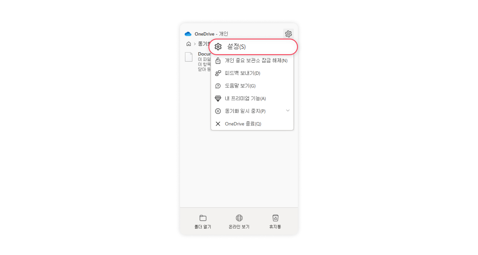The height and width of the screenshot is (255, 478).
Task: Click the blue OneDrive cloud logo
Action: pyautogui.click(x=188, y=34)
